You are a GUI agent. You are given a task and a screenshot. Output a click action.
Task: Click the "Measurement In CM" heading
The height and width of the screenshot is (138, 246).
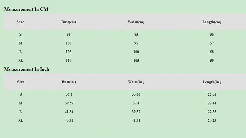pos(26,9)
